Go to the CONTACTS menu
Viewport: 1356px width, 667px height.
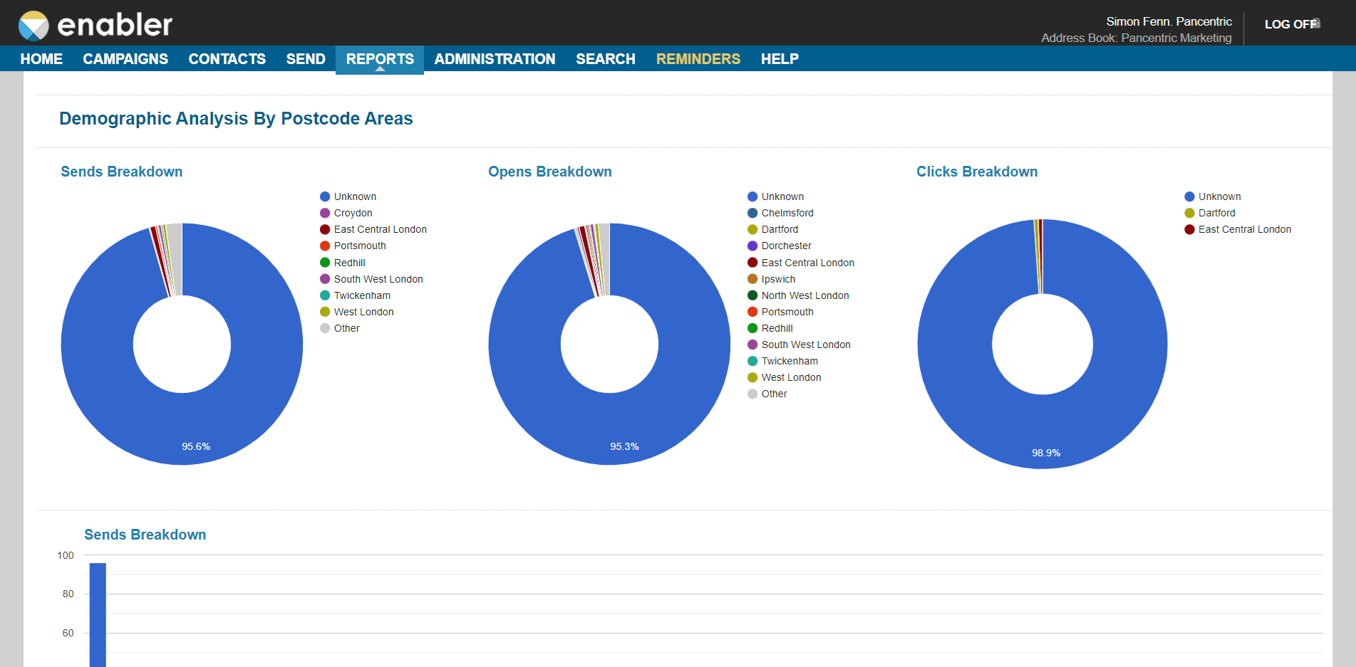(227, 59)
